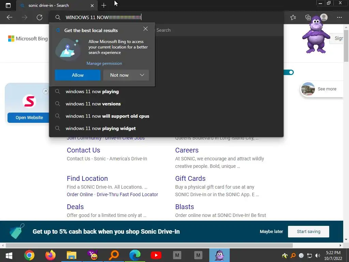Click the browser Back arrow
Viewport: 349px width, 262px height.
coord(10,17)
